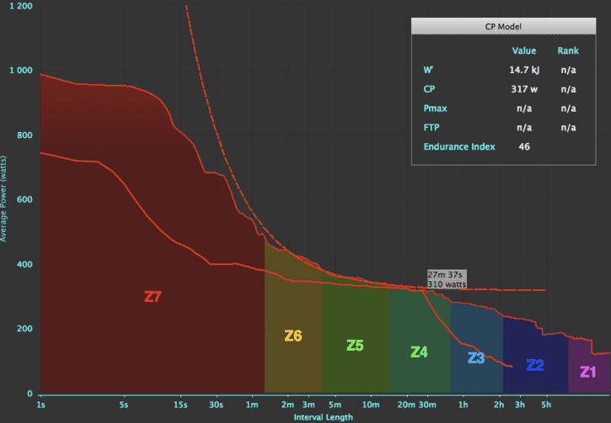Click the purple Z1 zone label
This screenshot has height=423, width=611.
tap(588, 372)
